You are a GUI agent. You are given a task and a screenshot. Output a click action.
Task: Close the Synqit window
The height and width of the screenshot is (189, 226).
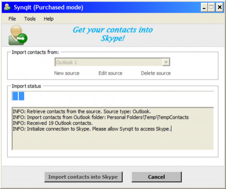(219, 7)
